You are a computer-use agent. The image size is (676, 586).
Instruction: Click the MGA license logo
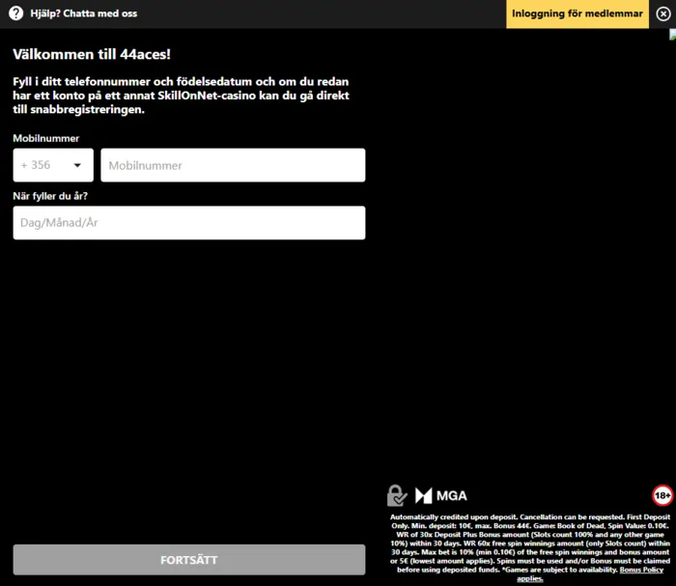click(423, 496)
